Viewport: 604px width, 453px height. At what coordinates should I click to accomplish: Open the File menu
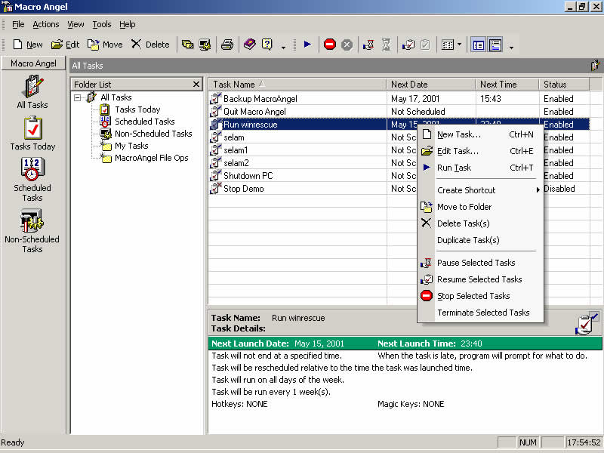click(x=18, y=24)
